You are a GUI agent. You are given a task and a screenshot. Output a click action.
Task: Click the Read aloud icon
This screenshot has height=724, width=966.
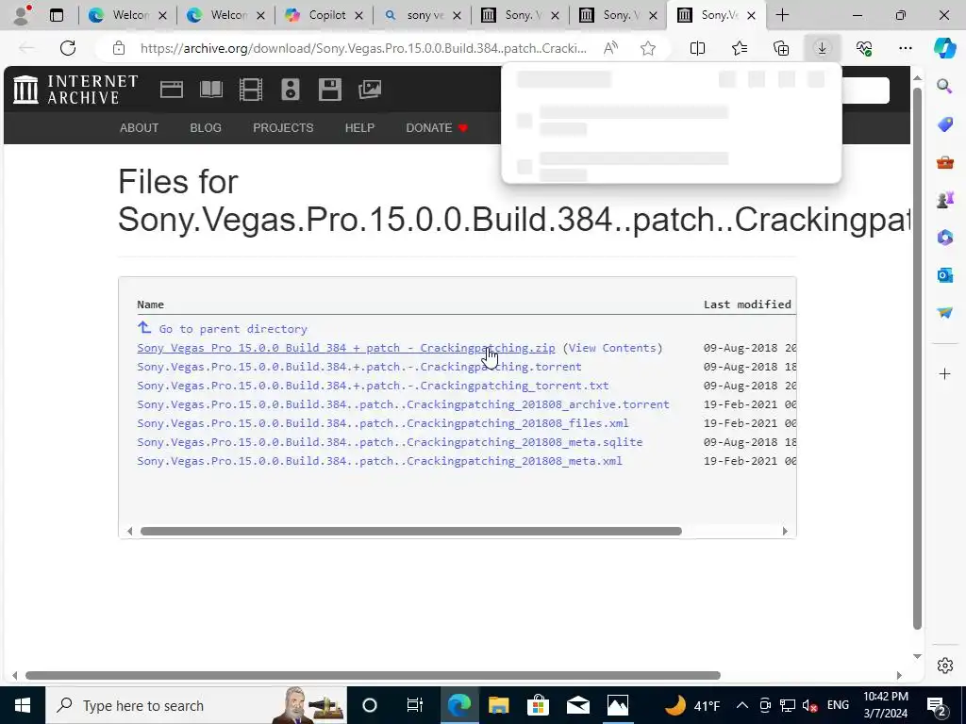click(610, 48)
